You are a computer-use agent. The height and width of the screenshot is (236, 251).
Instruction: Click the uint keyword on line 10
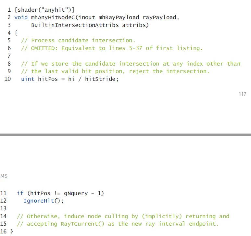pos(28,79)
